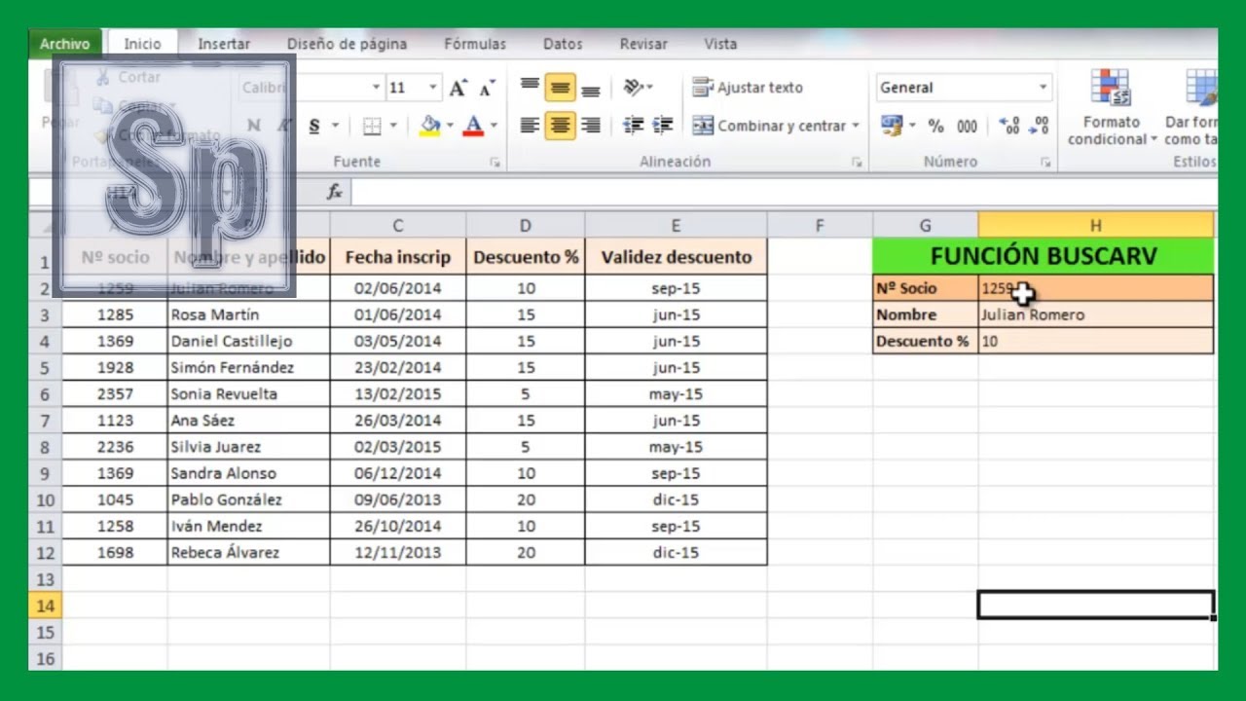Expand the borders dropdown arrow

[x=393, y=126]
